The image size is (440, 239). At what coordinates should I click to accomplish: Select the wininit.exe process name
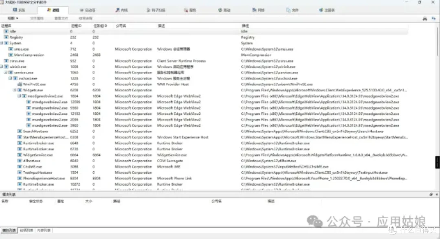18,67
